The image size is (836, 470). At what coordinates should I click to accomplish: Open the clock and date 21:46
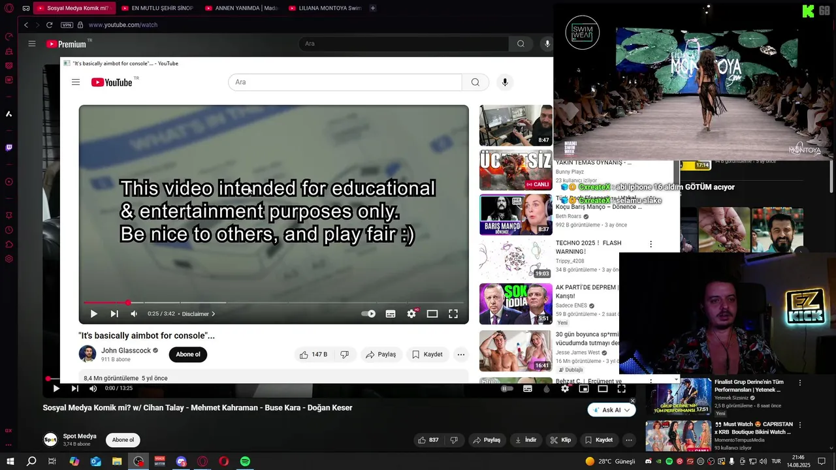(798, 462)
